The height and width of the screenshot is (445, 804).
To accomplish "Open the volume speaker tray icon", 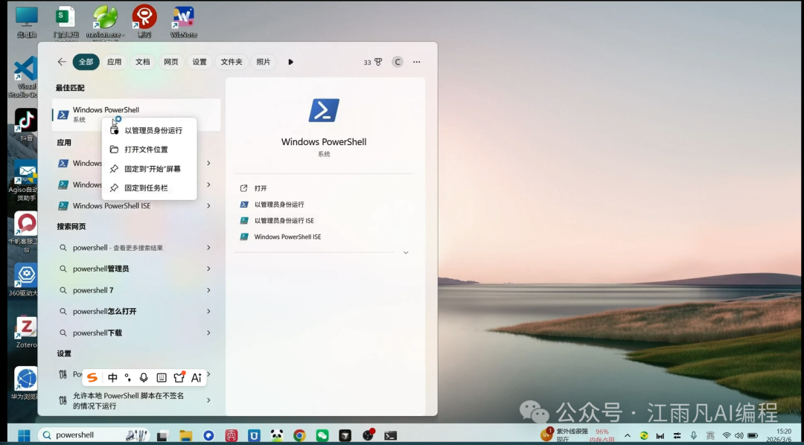I will [x=739, y=435].
